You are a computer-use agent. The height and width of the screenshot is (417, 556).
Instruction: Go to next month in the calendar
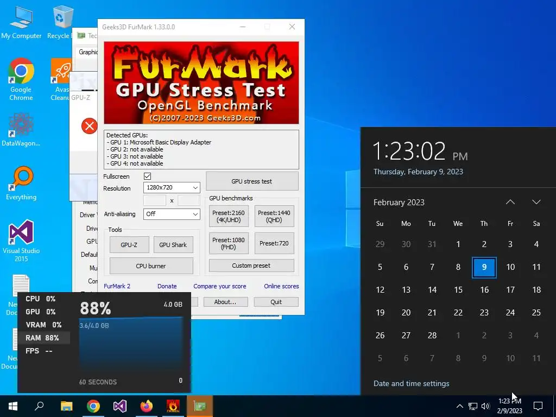536,202
